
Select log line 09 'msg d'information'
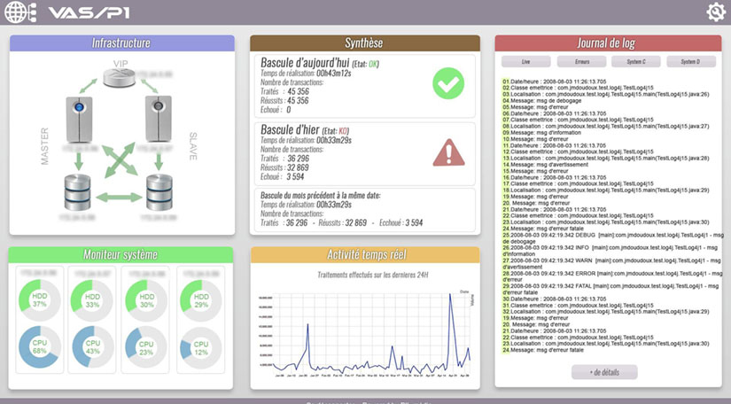(x=541, y=132)
